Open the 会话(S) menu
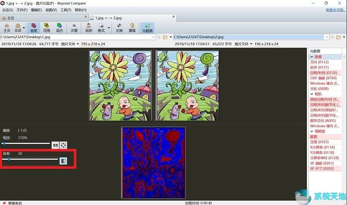The width and height of the screenshot is (347, 205). pyautogui.click(x=7, y=10)
